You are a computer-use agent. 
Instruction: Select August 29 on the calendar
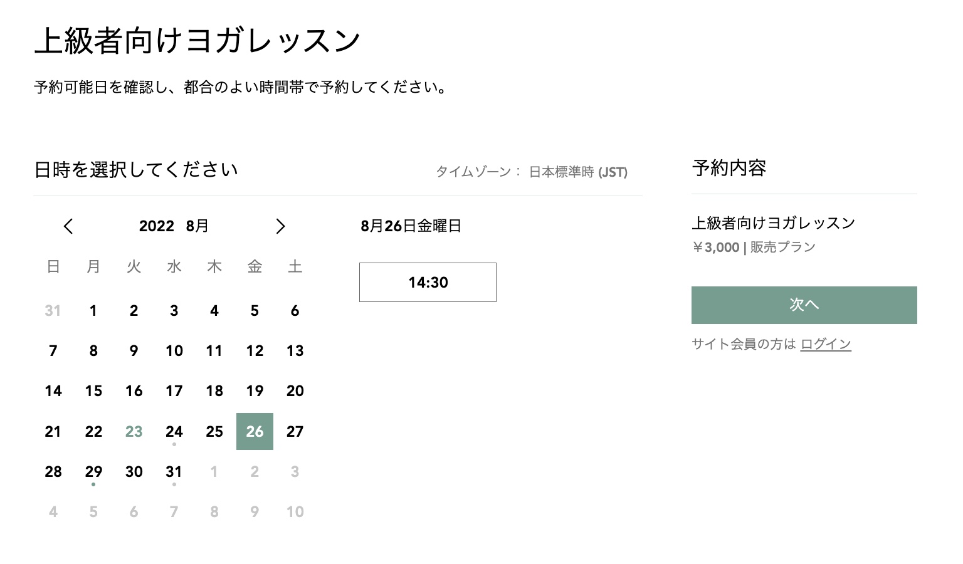(93, 472)
